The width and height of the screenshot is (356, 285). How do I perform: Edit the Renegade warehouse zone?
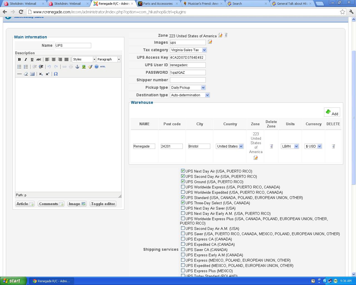pos(255,158)
